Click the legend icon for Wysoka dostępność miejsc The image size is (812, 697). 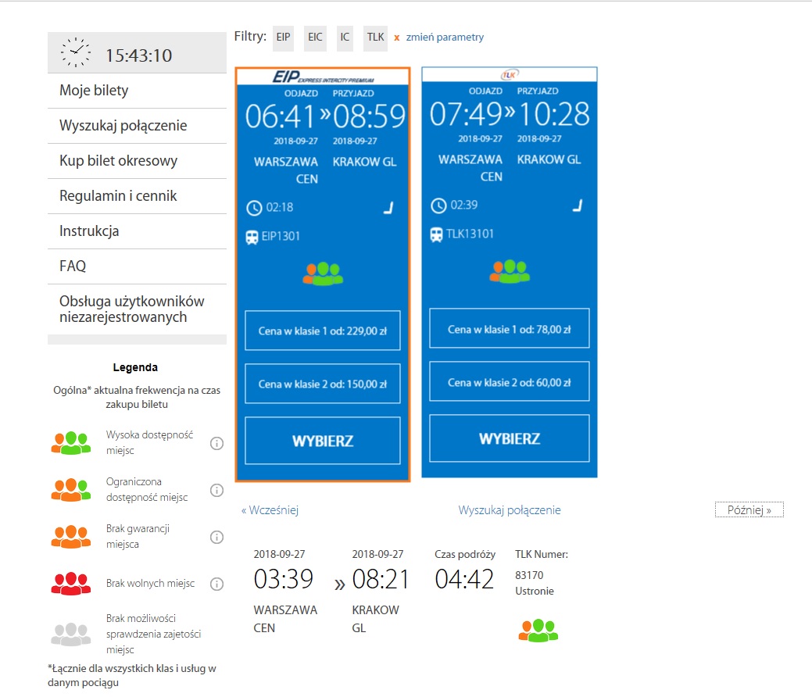point(71,443)
